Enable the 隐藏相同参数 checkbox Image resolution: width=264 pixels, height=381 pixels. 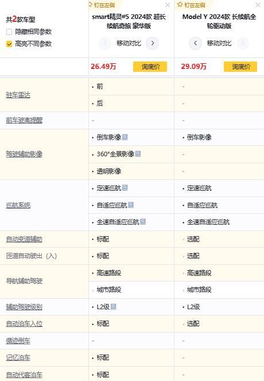coord(9,32)
